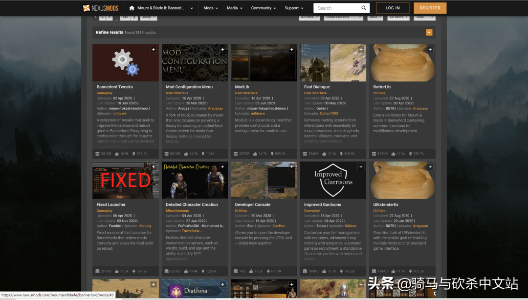The height and width of the screenshot is (300, 528).
Task: Open the Miscellaneous category link
Action: pyautogui.click(x=177, y=211)
